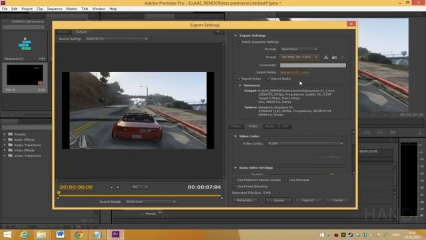Uncheck Export Audio
The width and height of the screenshot is (426, 240).
[x=268, y=79]
